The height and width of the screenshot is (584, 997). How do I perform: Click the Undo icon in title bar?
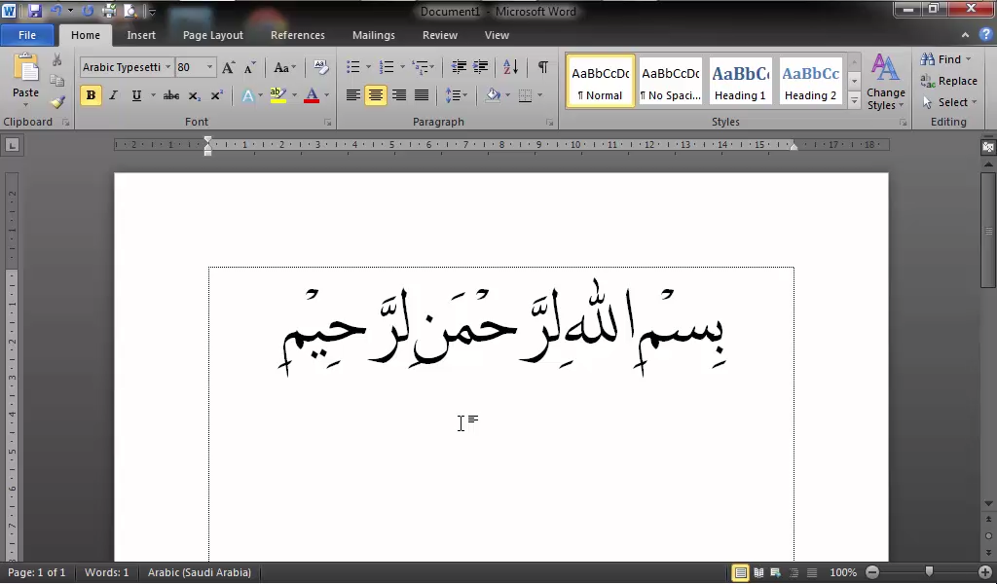(55, 10)
